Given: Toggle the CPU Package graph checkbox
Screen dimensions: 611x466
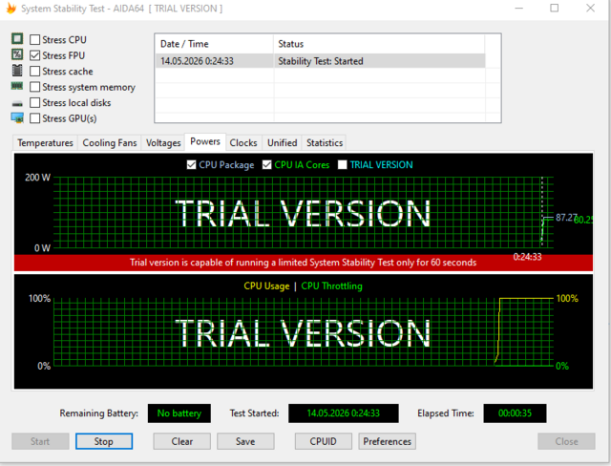Looking at the screenshot, I should (191, 165).
